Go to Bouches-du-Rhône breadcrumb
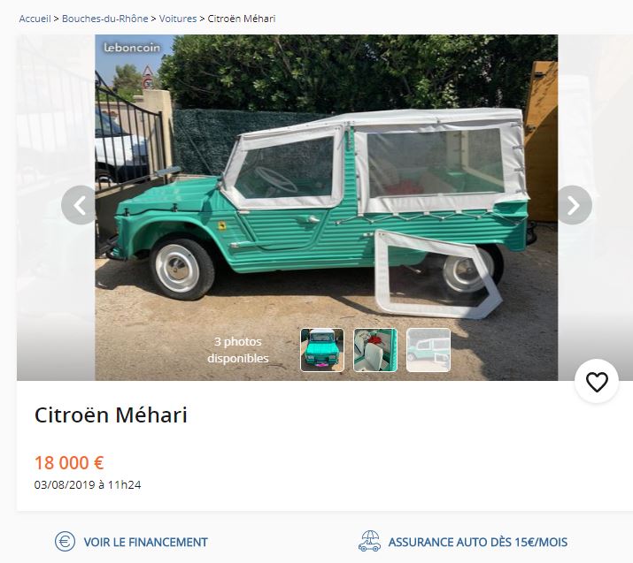Viewport: 633px width, 563px height. tap(105, 19)
